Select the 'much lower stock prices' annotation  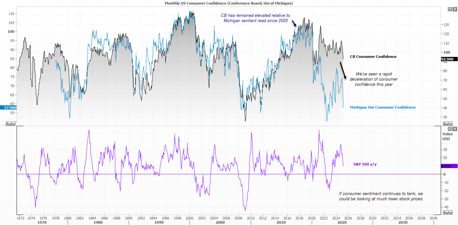point(380,196)
